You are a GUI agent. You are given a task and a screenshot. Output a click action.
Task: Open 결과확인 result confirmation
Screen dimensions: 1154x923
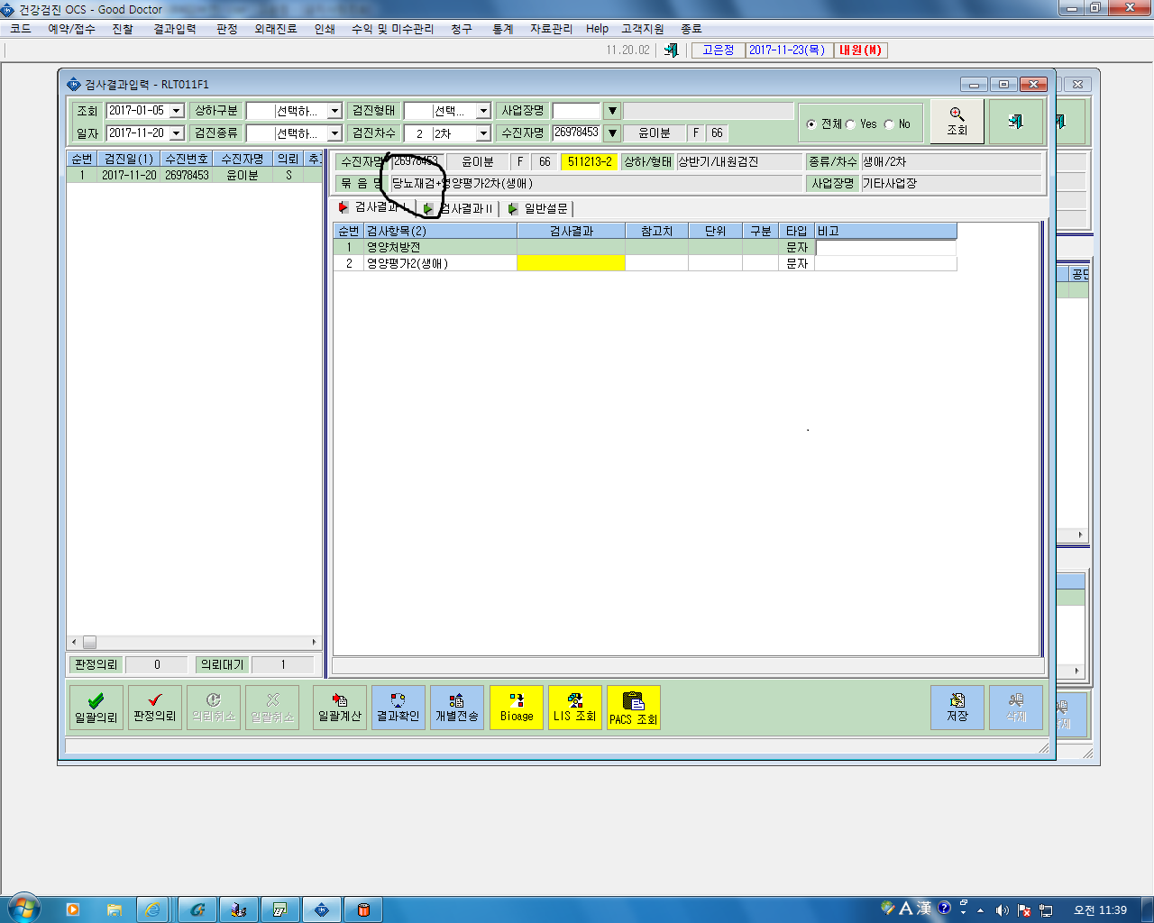pos(398,708)
